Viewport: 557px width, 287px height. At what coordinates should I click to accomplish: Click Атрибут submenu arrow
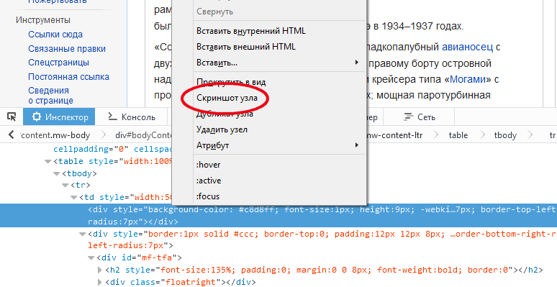coord(357,145)
